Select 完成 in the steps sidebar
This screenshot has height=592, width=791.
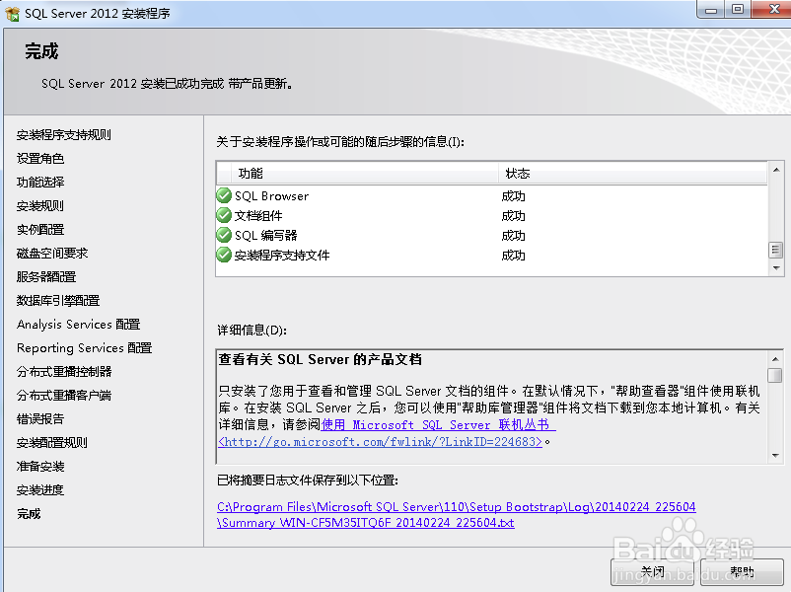click(x=28, y=513)
